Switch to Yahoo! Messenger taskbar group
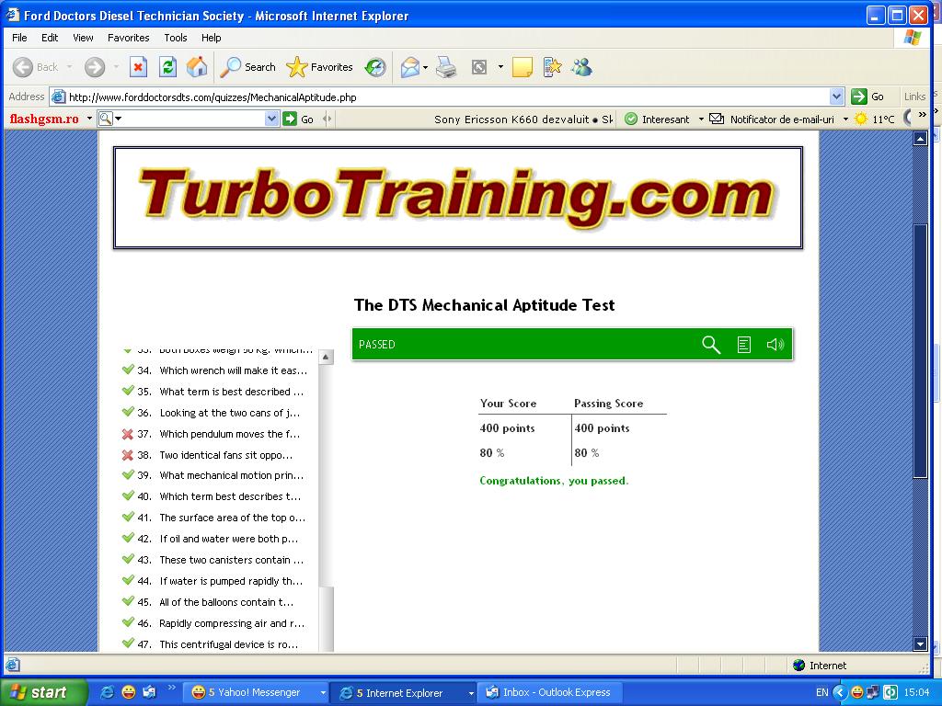 pos(255,693)
